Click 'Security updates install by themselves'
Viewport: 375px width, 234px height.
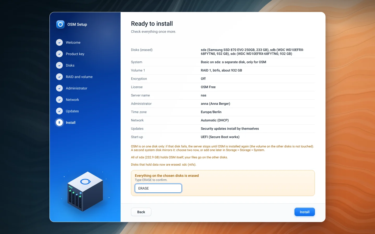point(230,129)
